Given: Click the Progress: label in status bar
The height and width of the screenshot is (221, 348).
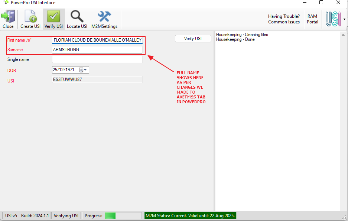Looking at the screenshot, I should pyautogui.click(x=94, y=216).
